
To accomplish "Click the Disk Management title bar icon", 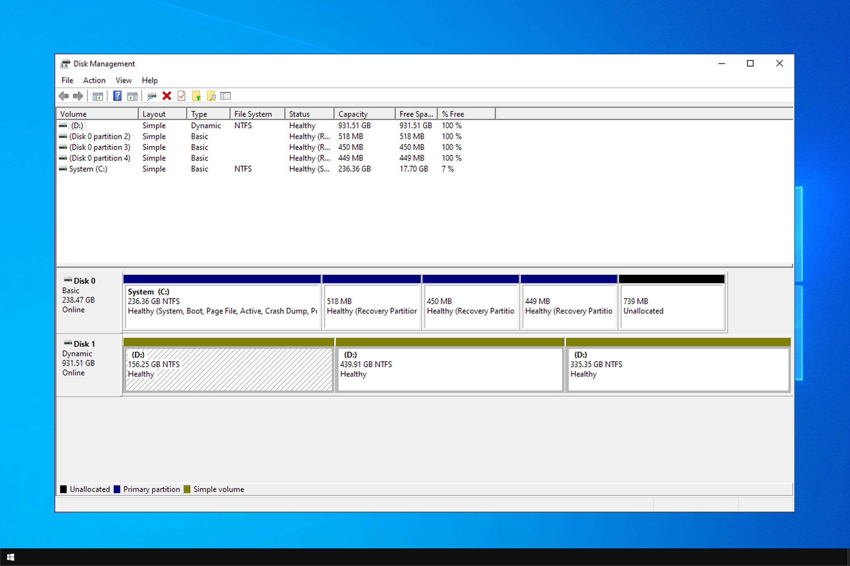I will [65, 64].
